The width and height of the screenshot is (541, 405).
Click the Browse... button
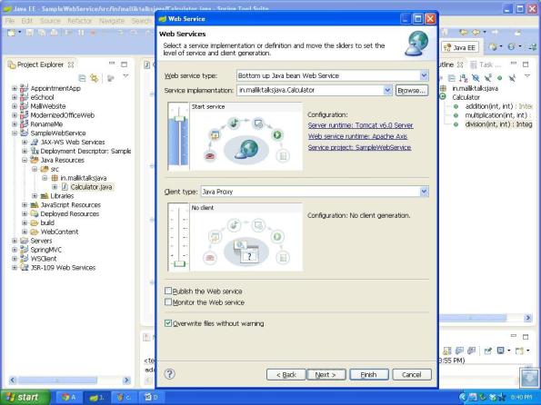(412, 90)
